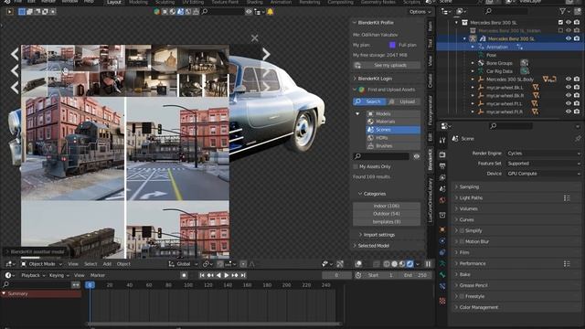Switch viewport to Solid shading mode

click(x=394, y=264)
